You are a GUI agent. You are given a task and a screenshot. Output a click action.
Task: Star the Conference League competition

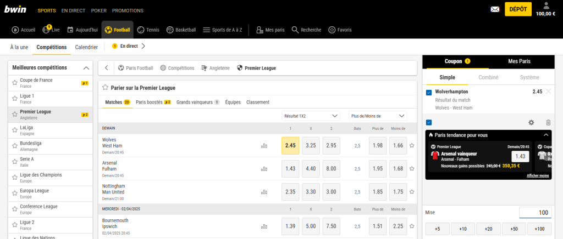(x=15, y=209)
